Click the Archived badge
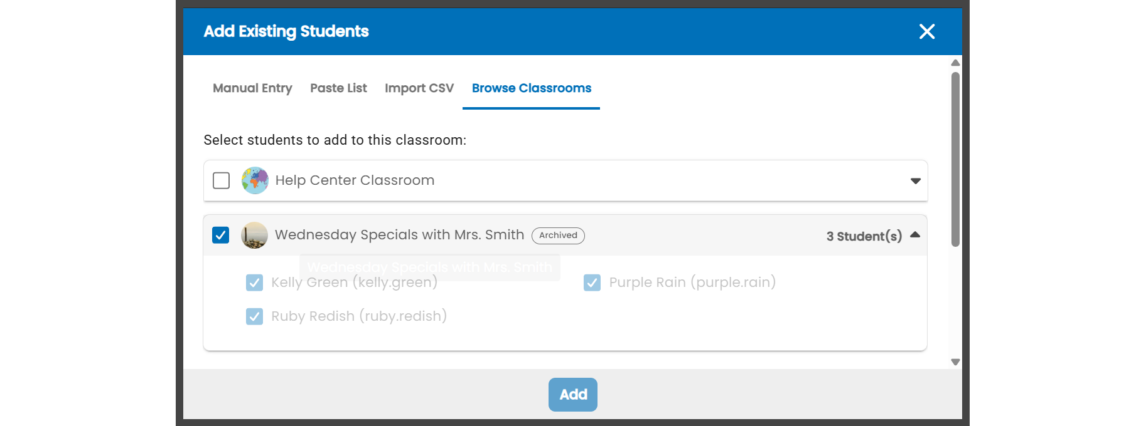The height and width of the screenshot is (426, 1136). coord(558,236)
